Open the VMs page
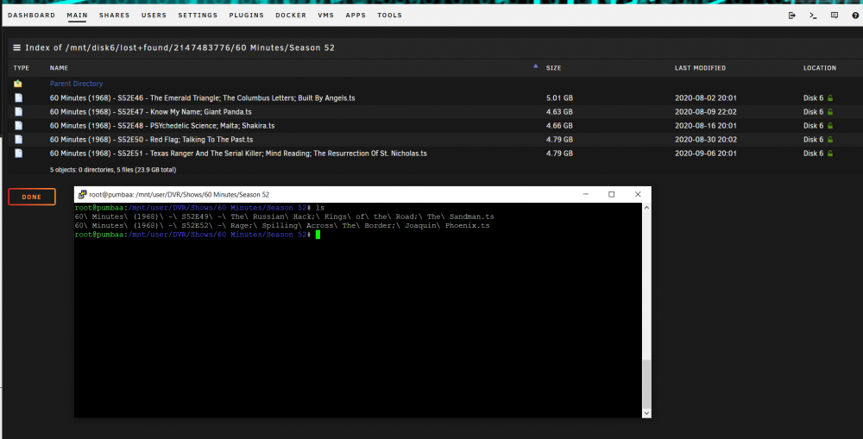Image resolution: width=863 pixels, height=439 pixels. point(326,16)
